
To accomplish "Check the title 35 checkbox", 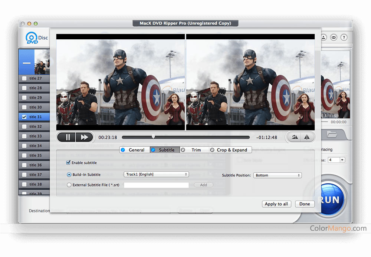I will (24, 155).
